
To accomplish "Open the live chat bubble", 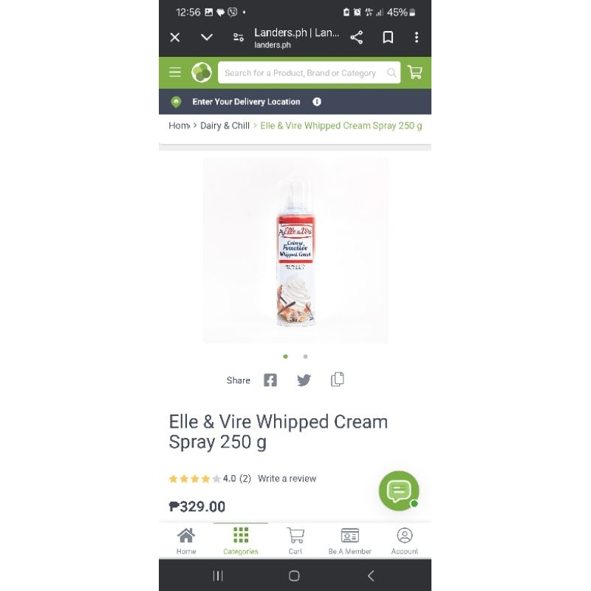I will 399,491.
